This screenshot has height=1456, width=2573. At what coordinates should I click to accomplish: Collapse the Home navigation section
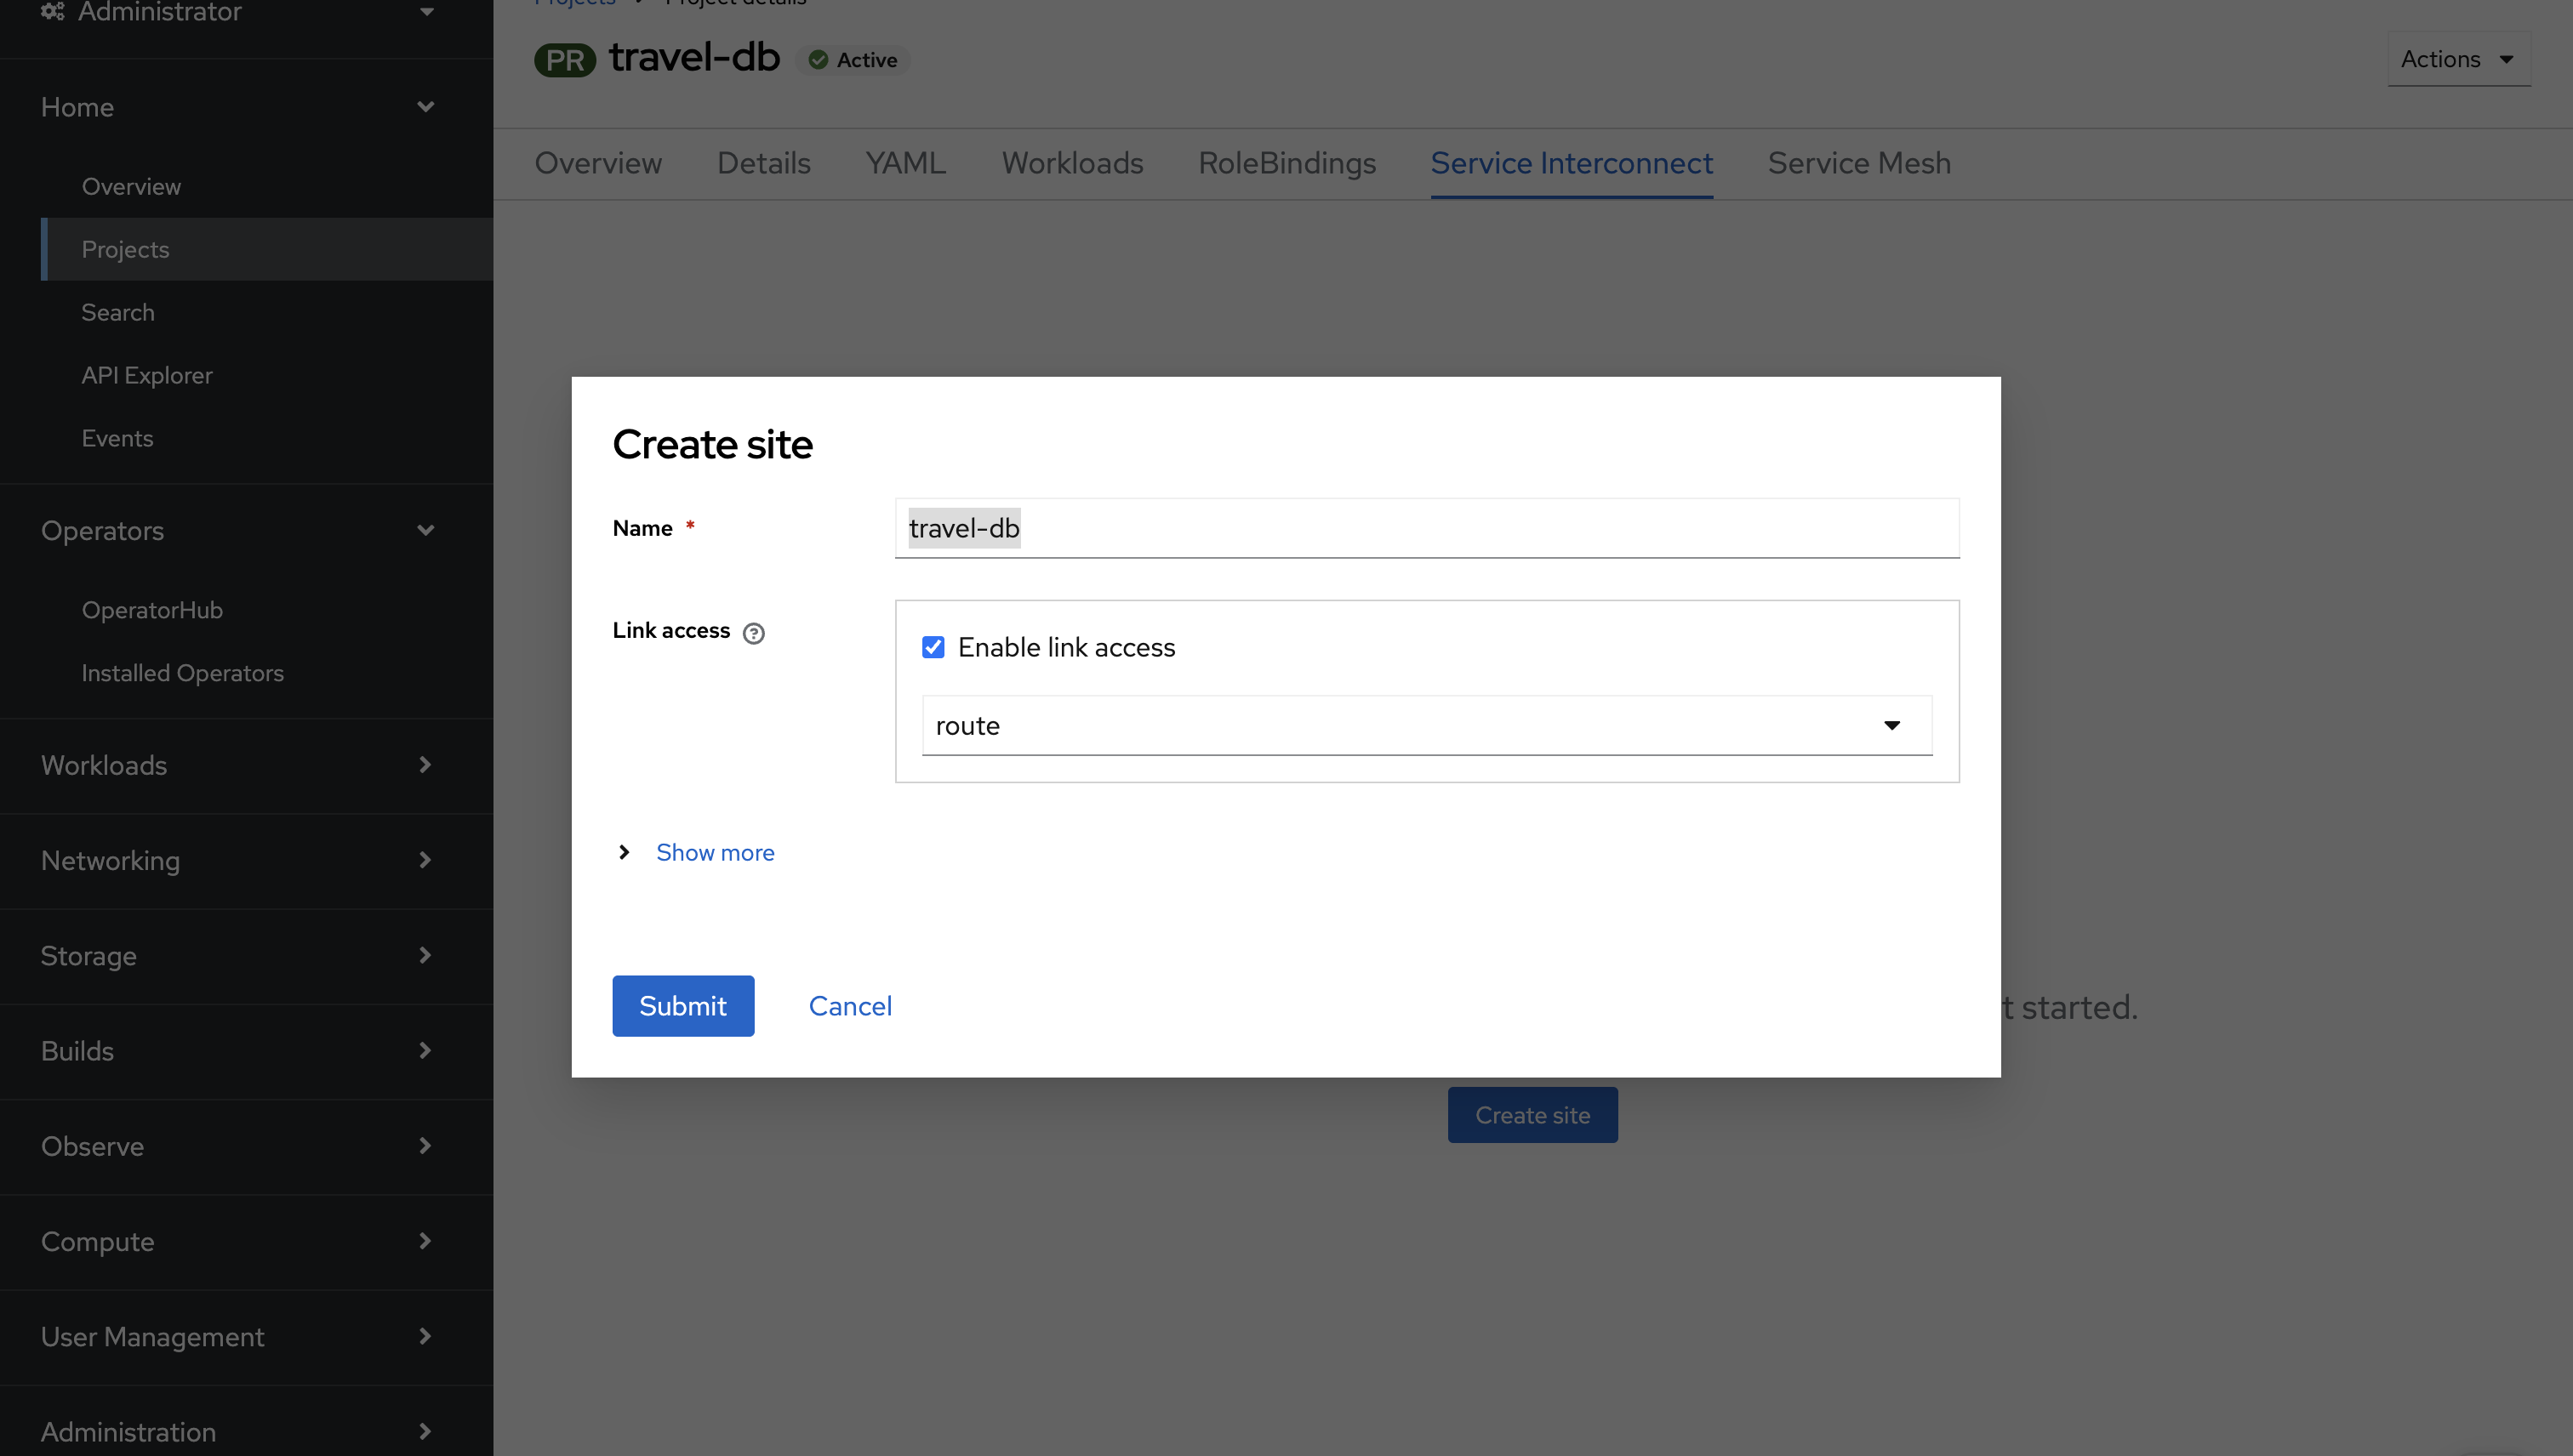click(x=246, y=107)
